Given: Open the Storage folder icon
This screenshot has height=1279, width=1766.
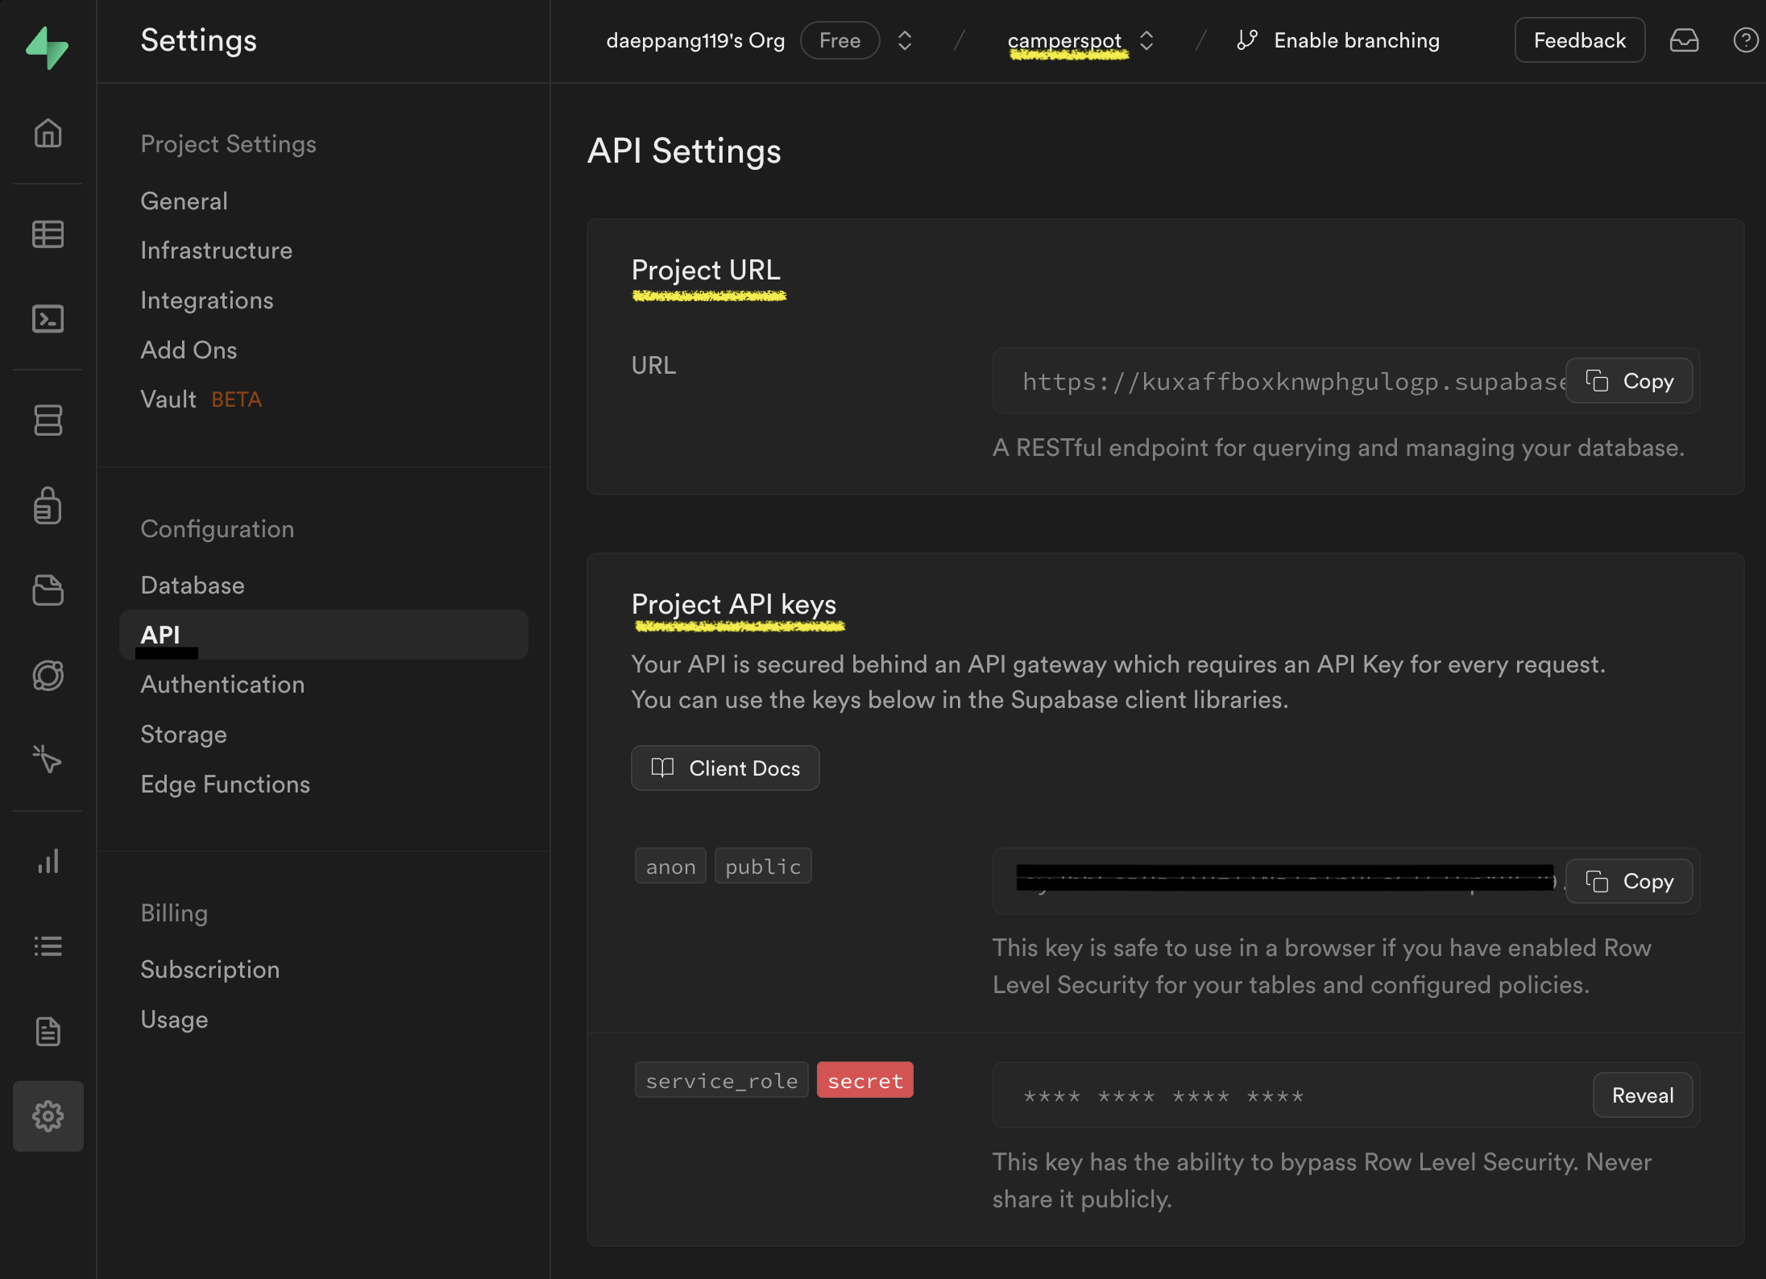Looking at the screenshot, I should (48, 590).
